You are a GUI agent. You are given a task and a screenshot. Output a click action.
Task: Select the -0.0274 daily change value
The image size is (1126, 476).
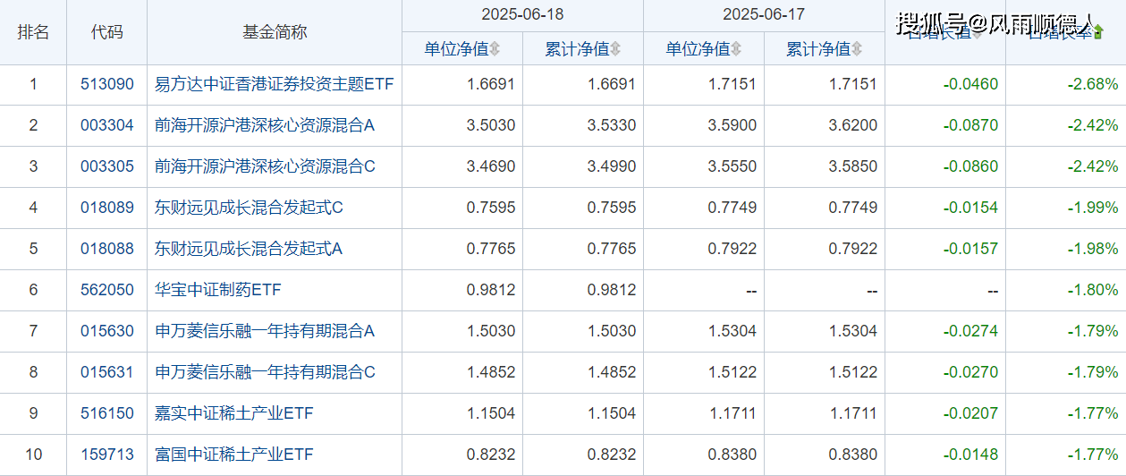(970, 332)
